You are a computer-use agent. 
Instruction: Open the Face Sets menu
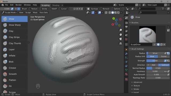[44, 13]
